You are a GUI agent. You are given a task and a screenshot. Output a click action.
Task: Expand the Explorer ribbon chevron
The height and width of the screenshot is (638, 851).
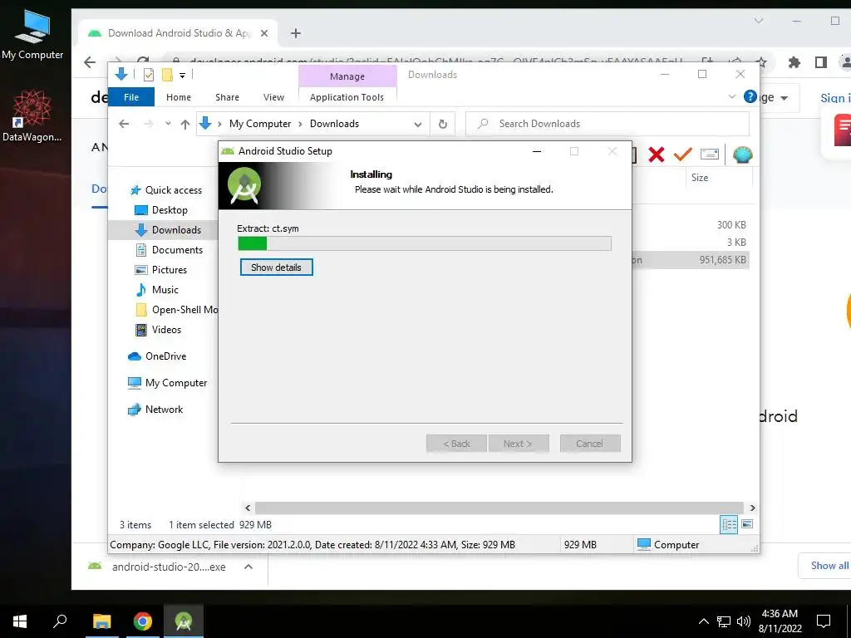[731, 96]
